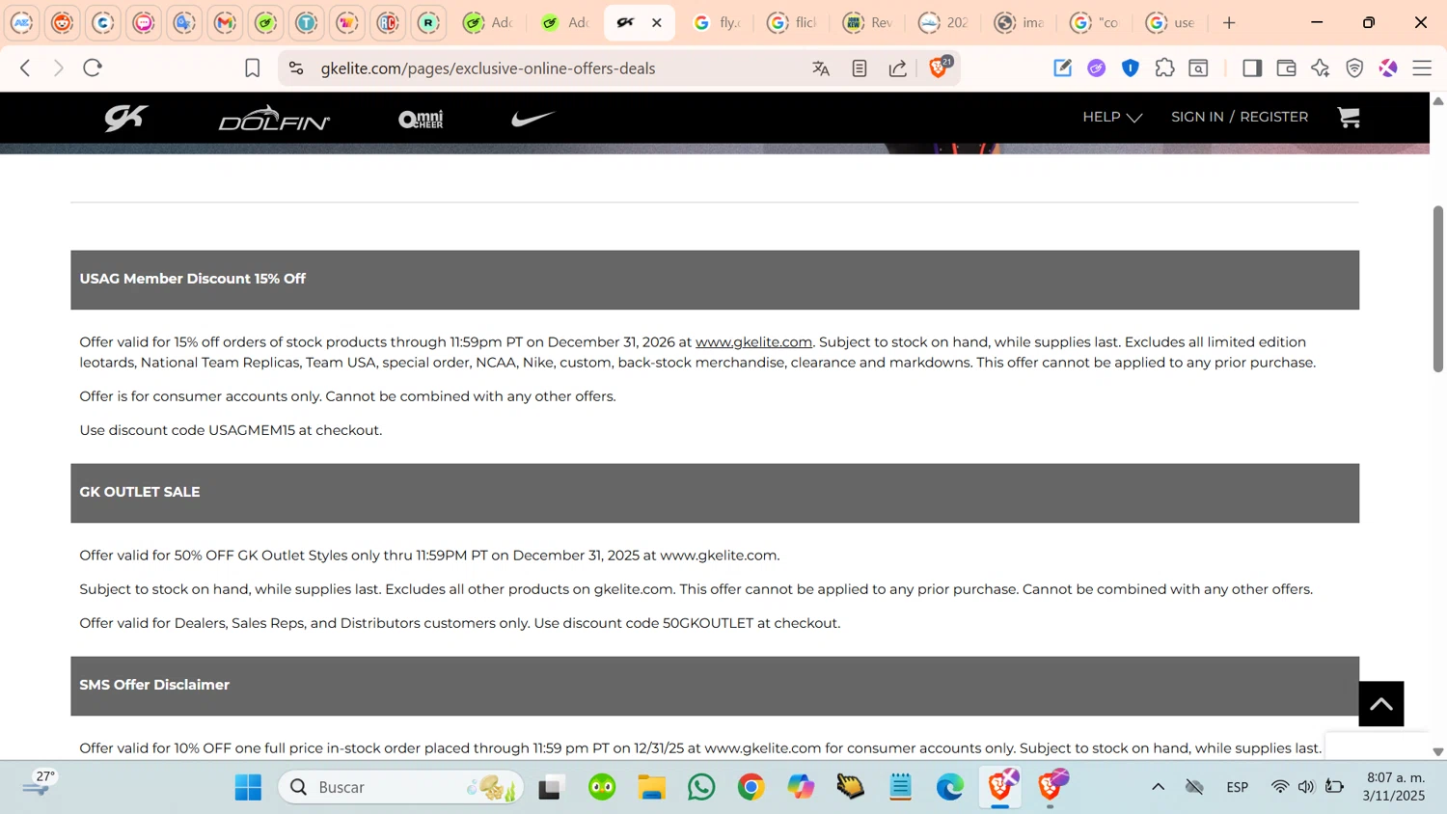Go back to previous page
The width and height of the screenshot is (1447, 814).
click(x=26, y=68)
